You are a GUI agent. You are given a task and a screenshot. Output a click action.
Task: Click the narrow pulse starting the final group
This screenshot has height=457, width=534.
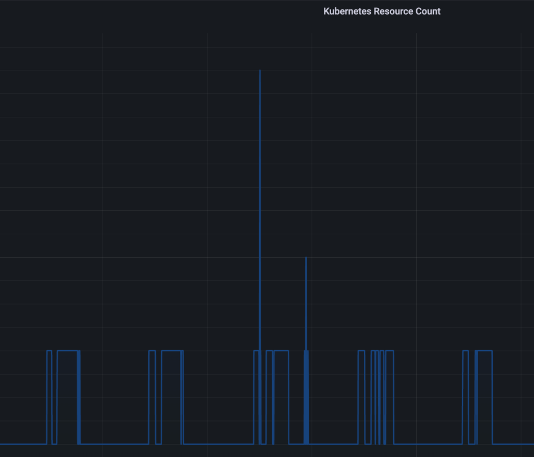click(x=466, y=351)
